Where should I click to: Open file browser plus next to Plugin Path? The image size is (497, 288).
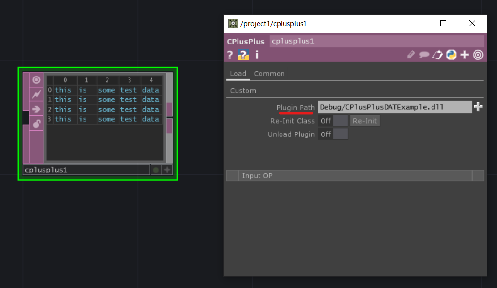coord(478,107)
